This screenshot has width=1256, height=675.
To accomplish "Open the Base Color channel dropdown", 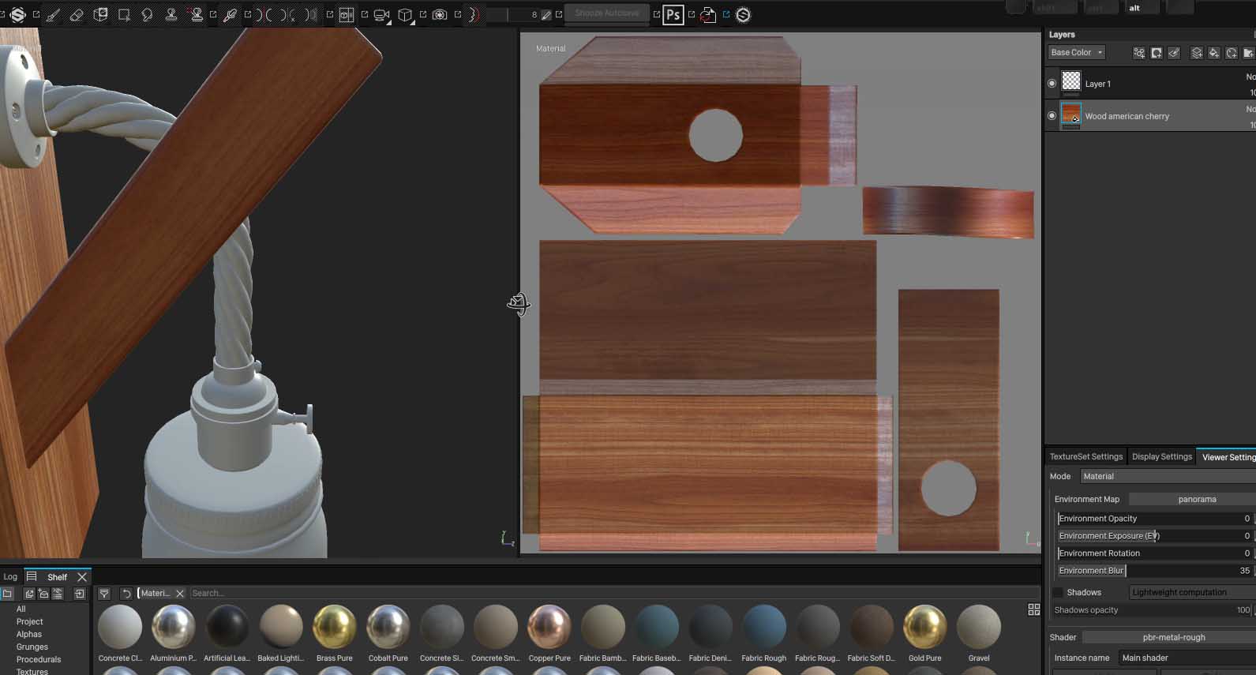I will click(1076, 53).
